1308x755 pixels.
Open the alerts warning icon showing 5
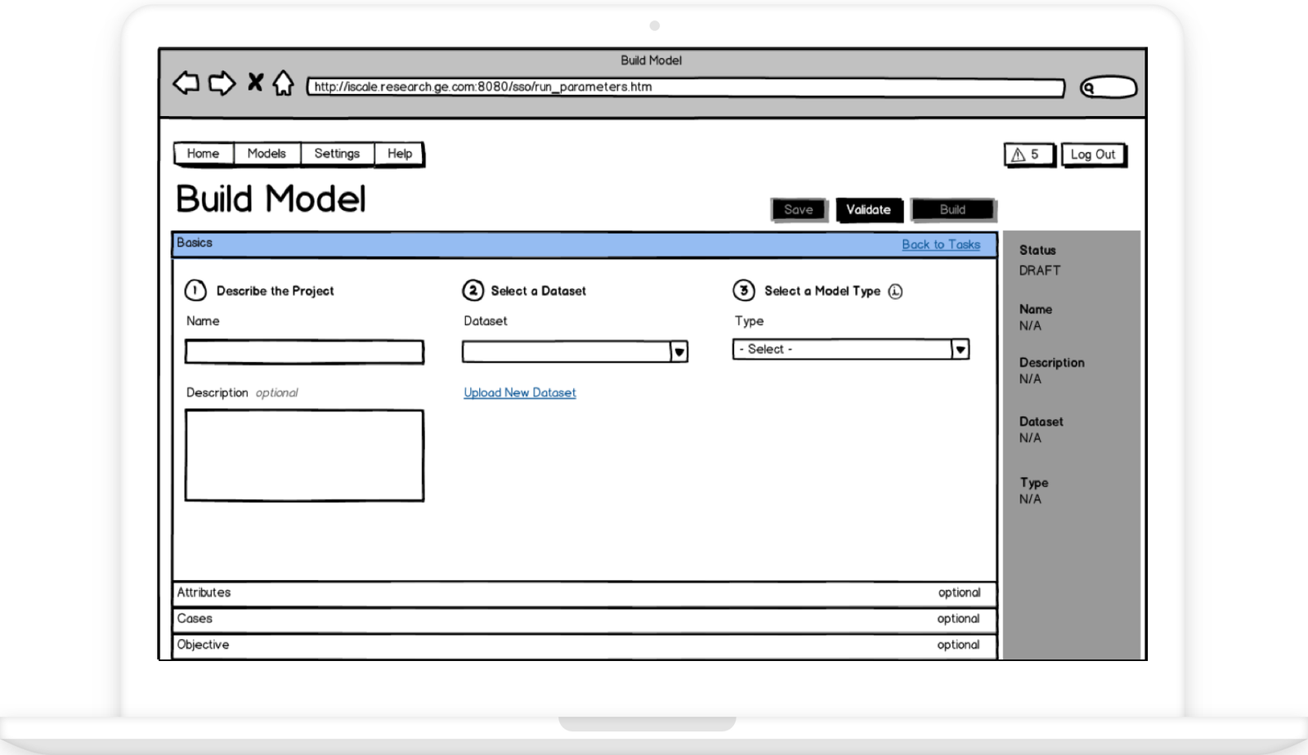coord(1028,154)
